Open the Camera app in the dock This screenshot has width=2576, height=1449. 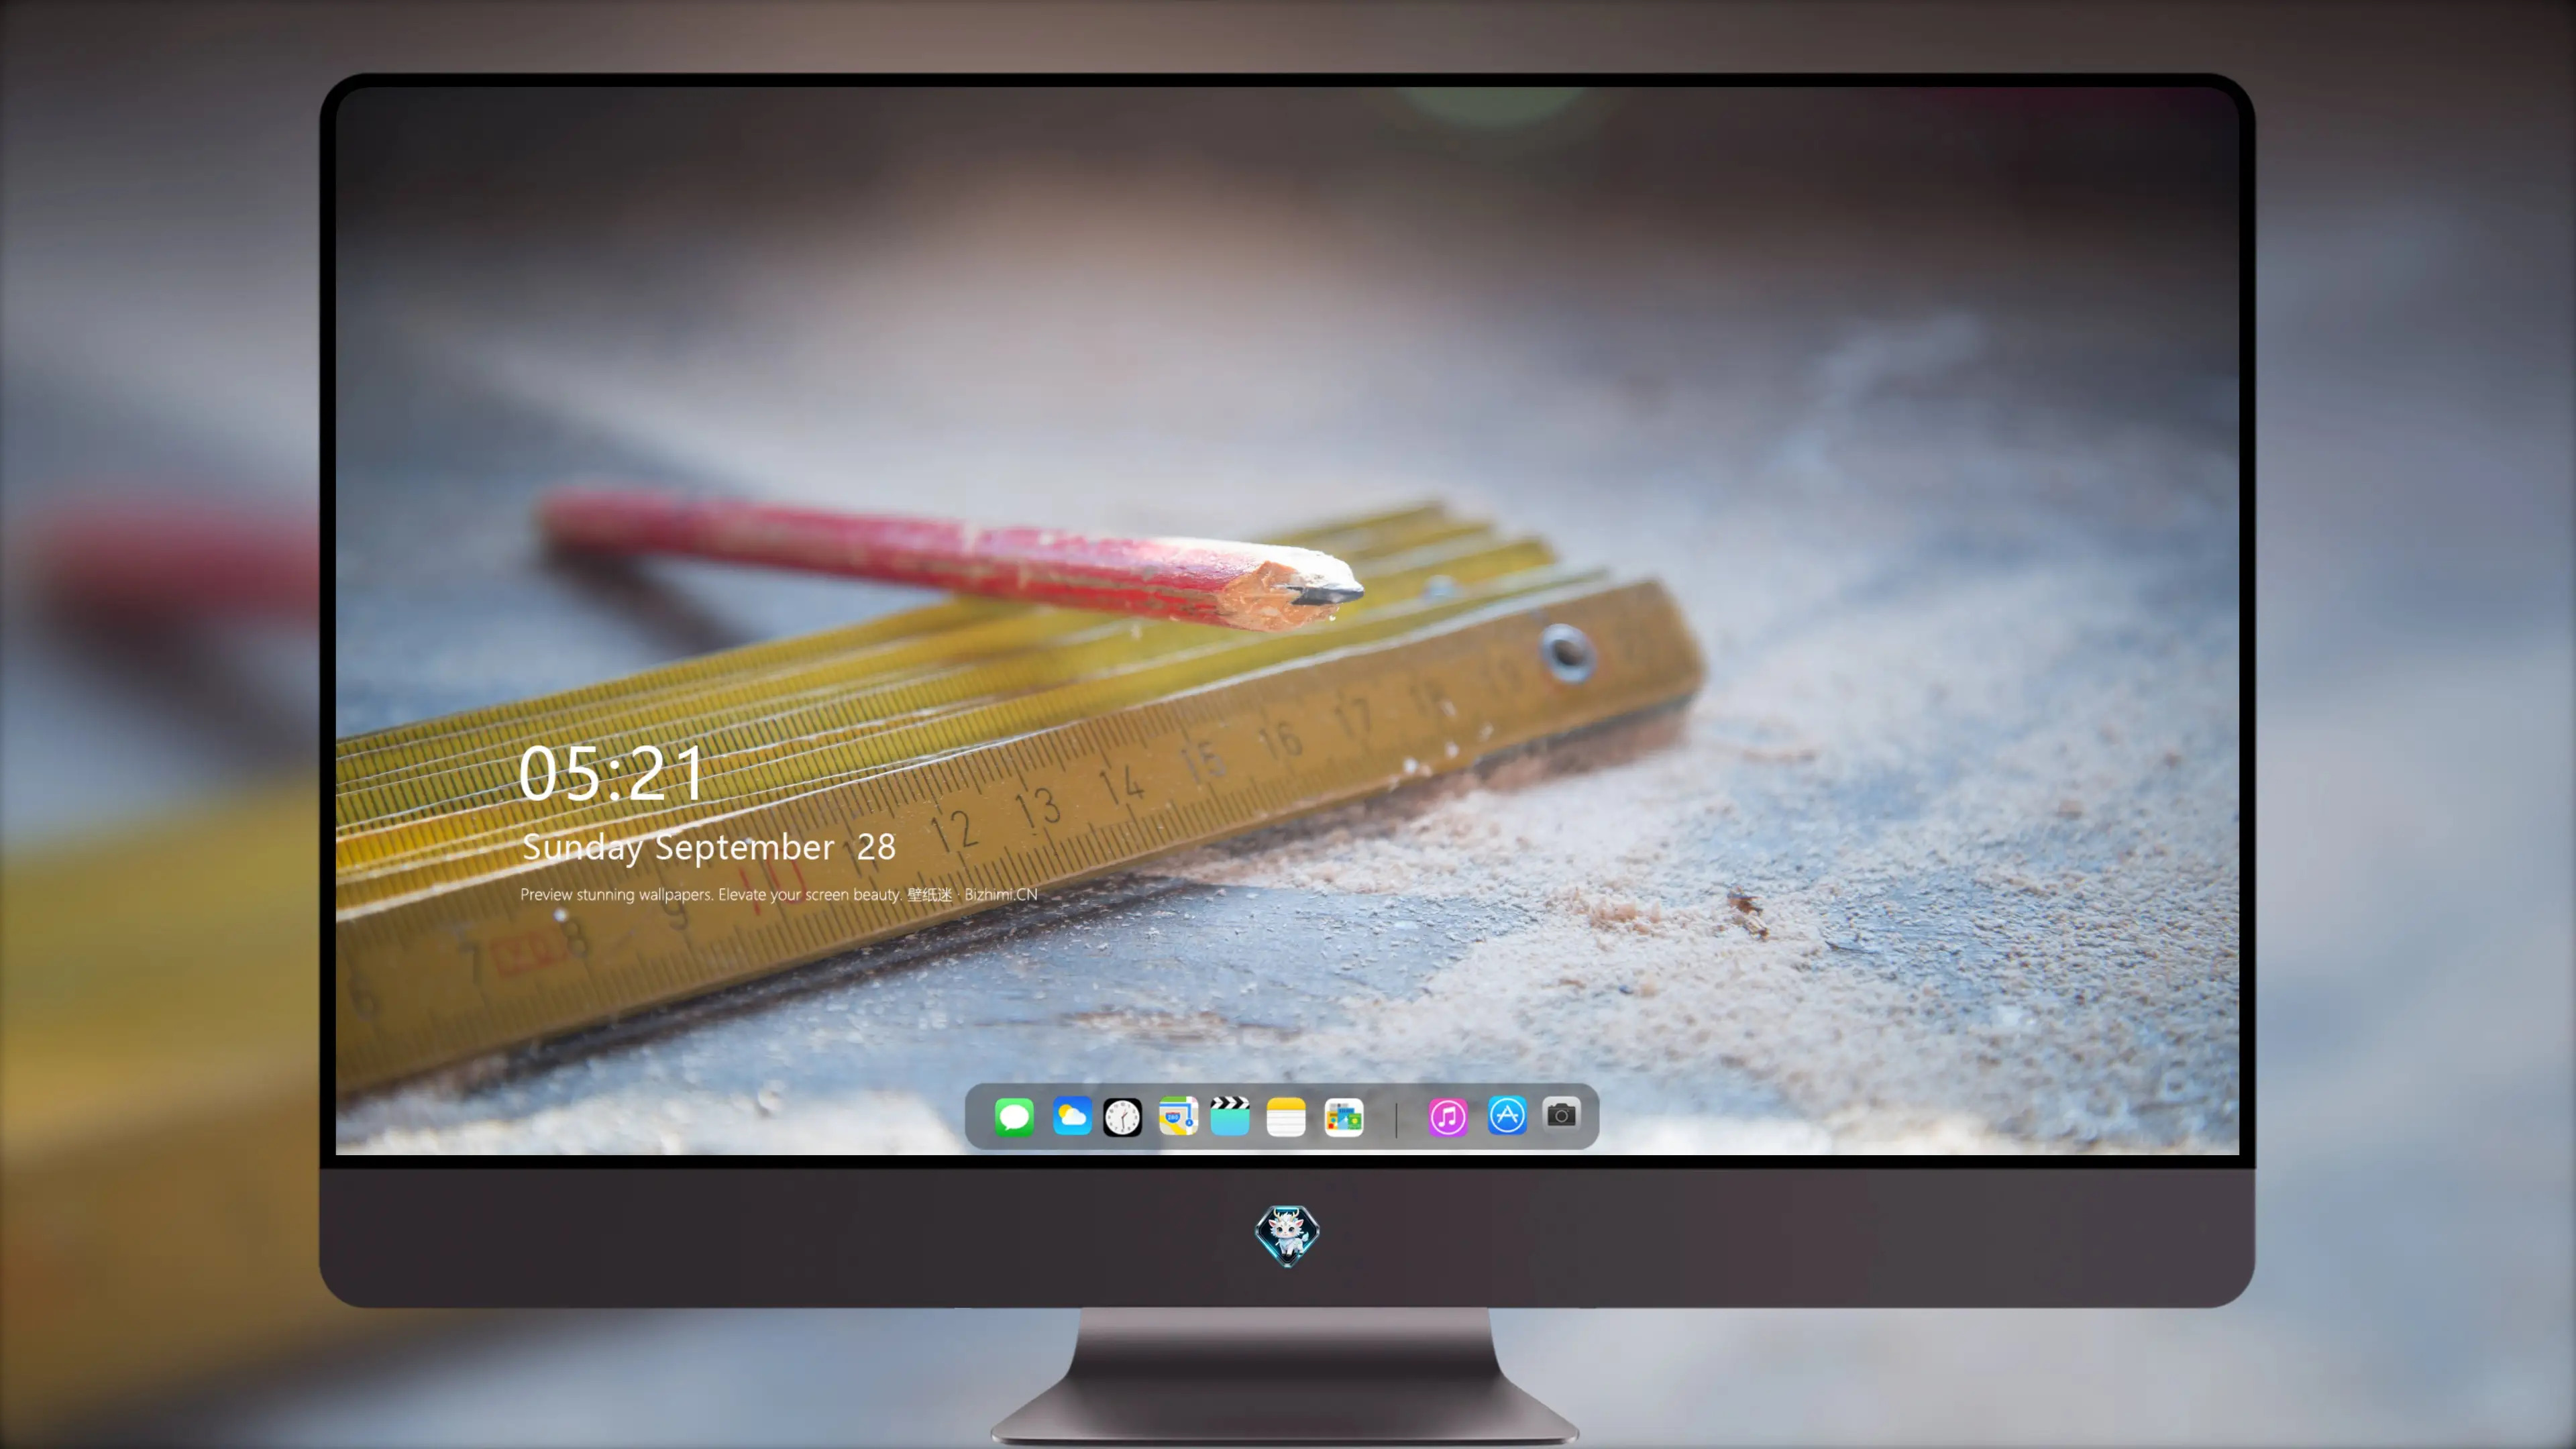(1561, 1114)
